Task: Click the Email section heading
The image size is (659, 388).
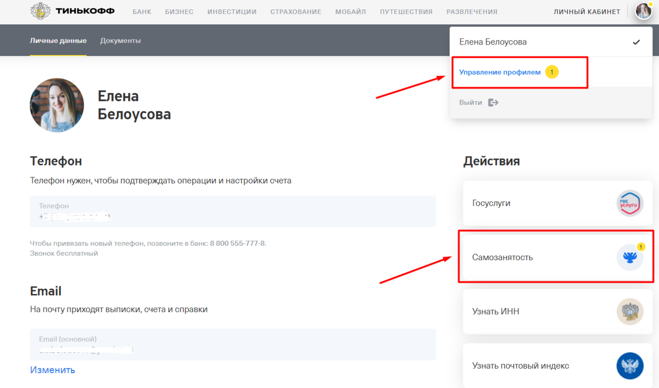Action: [x=46, y=291]
